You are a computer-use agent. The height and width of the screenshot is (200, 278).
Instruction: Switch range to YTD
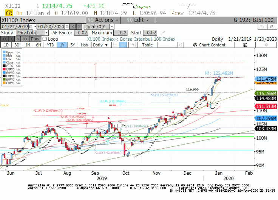click(x=51, y=45)
